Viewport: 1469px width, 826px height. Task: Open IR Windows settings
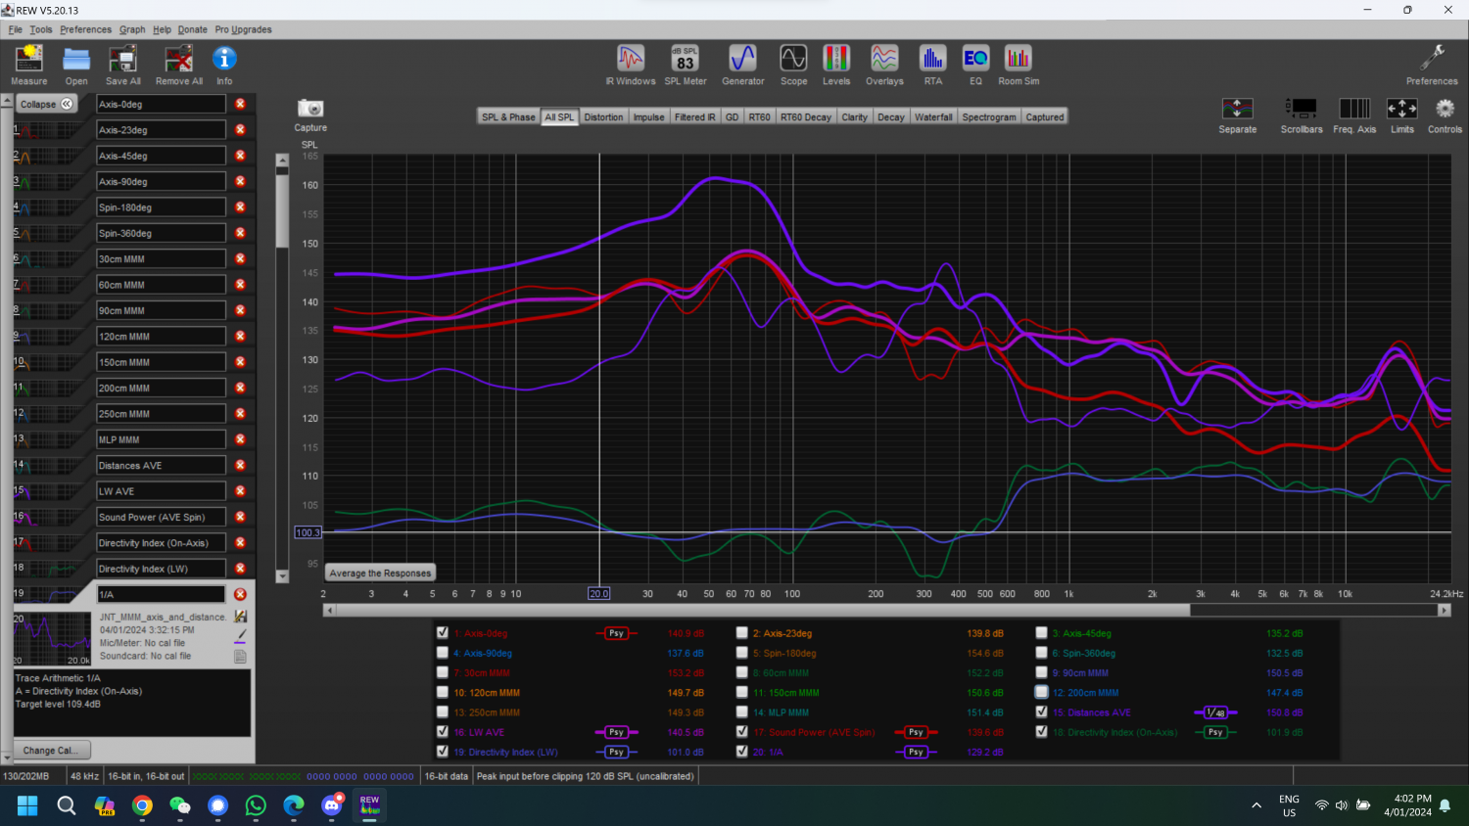click(x=630, y=65)
